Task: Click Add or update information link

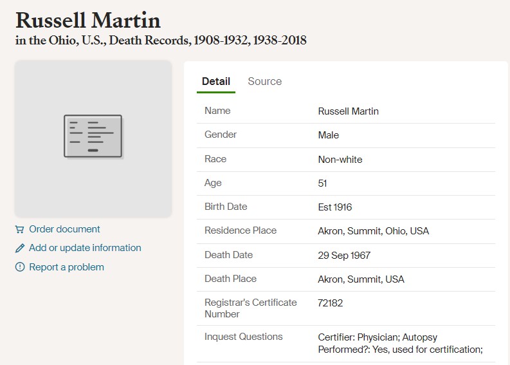Action: (86, 248)
